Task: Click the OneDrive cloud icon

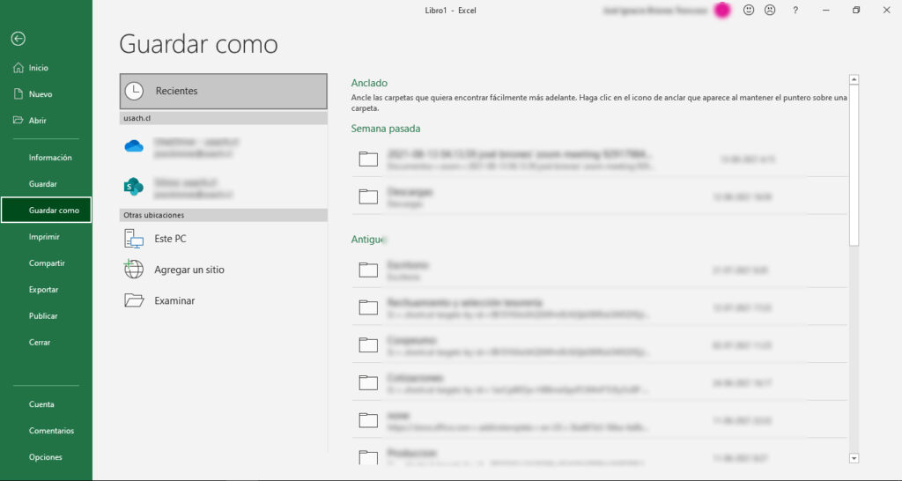Action: click(x=134, y=146)
